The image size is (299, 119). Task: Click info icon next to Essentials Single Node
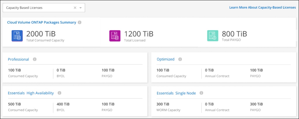click(201, 93)
